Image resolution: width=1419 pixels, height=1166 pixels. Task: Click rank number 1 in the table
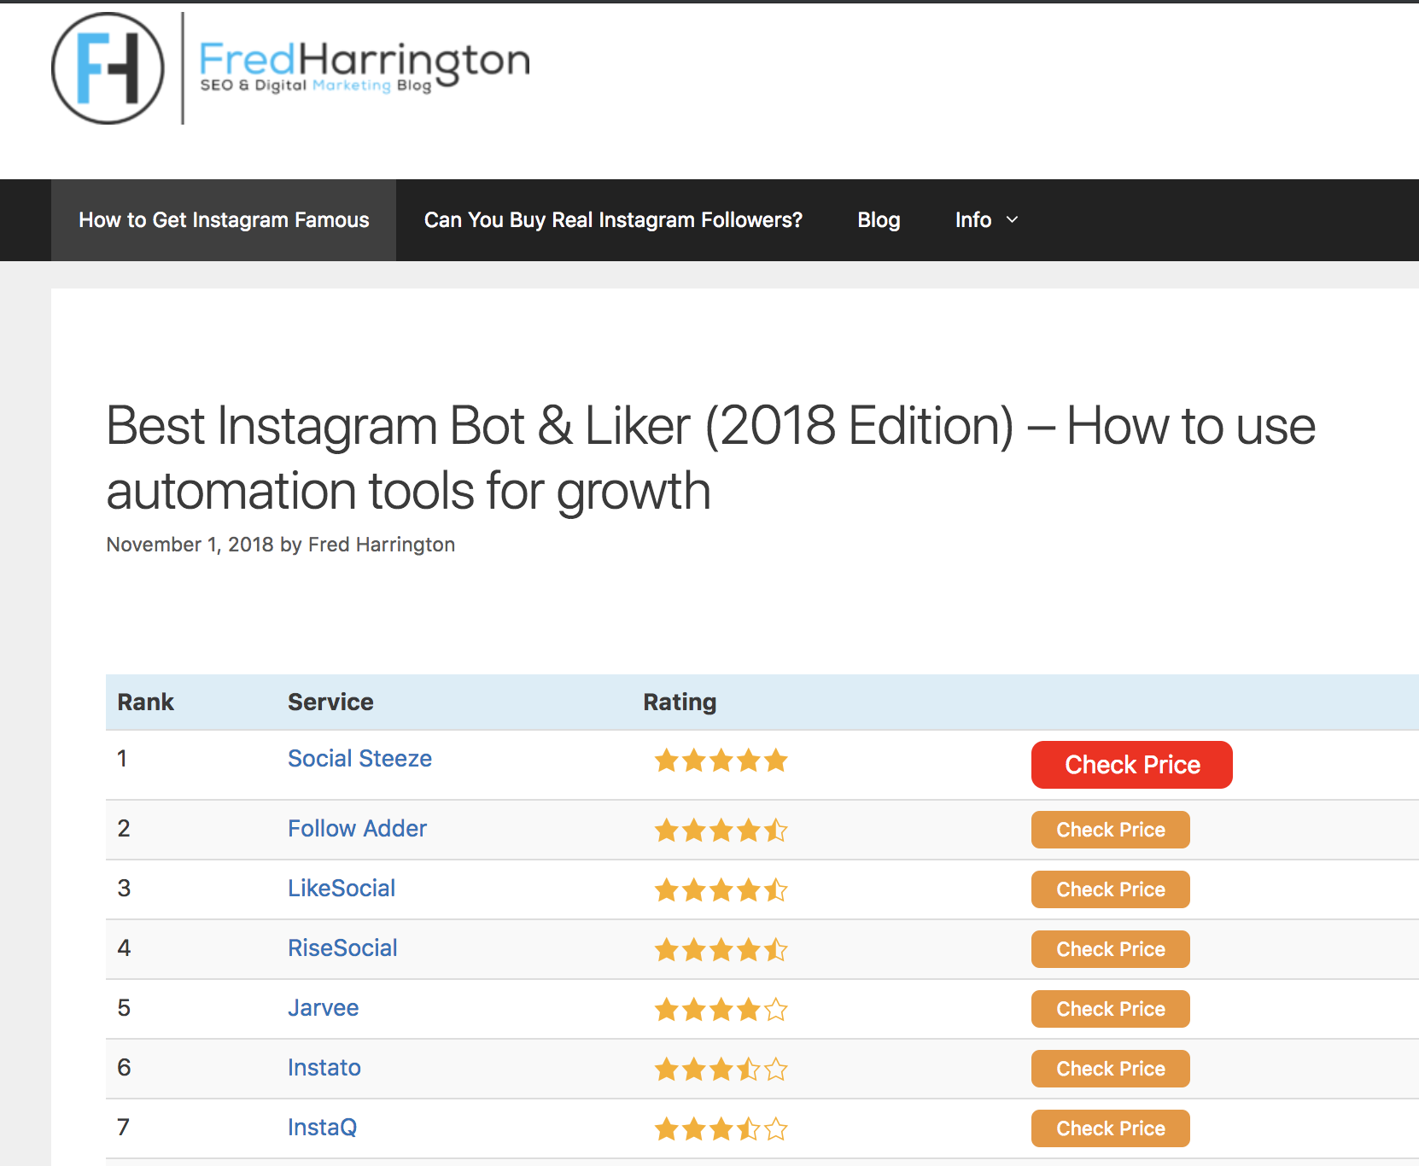pyautogui.click(x=122, y=759)
